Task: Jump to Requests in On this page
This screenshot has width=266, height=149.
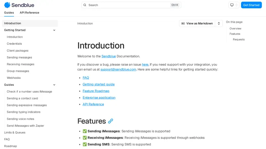Action: tap(238, 39)
